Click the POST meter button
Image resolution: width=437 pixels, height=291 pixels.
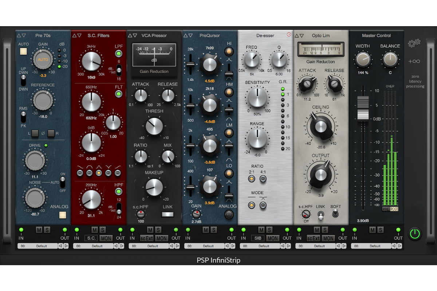(x=394, y=209)
